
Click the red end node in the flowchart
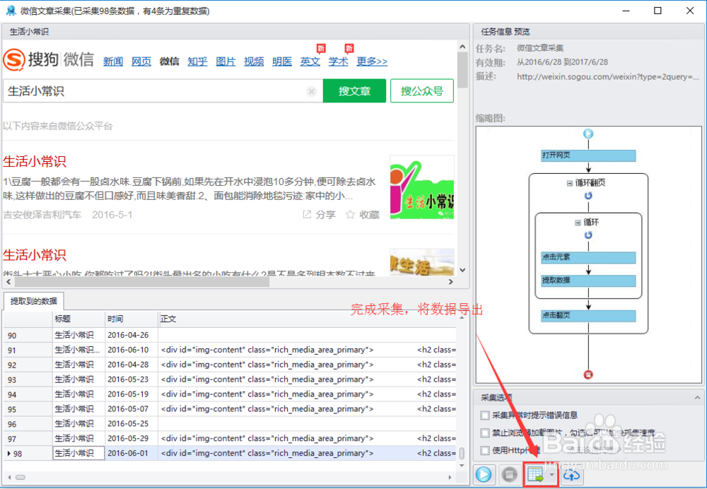588,375
